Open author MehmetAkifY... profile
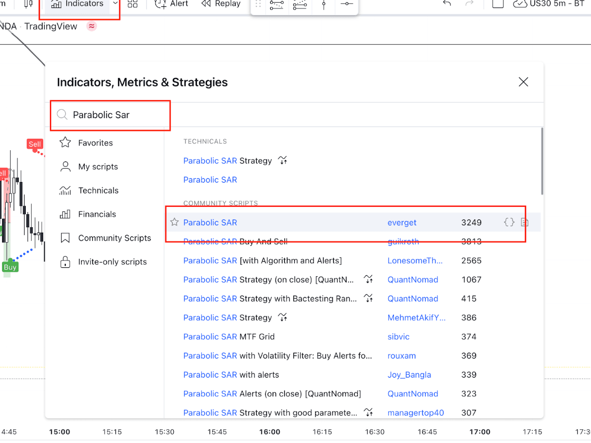Screen dimensions: 591x443 pos(417,317)
